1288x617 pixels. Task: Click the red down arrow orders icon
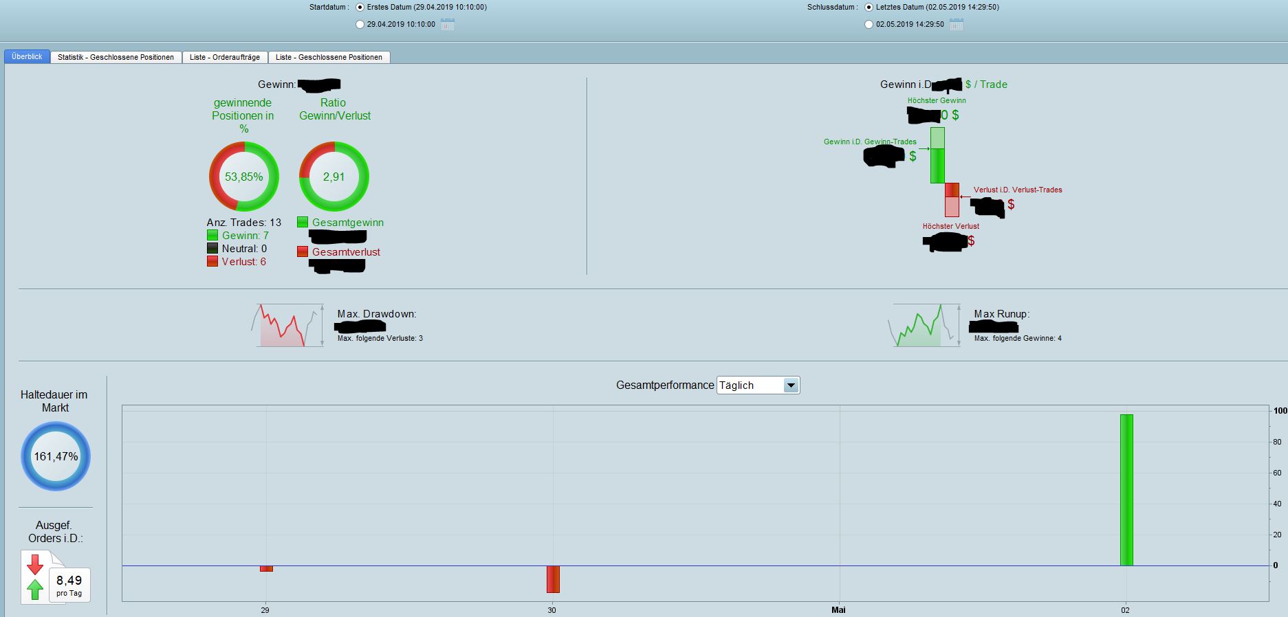pos(35,565)
